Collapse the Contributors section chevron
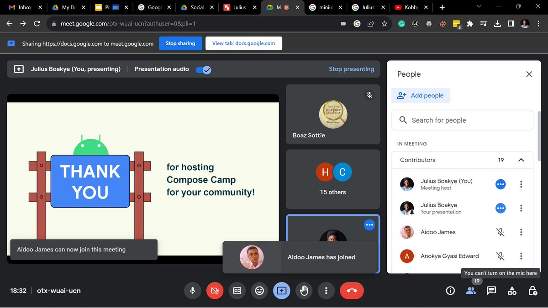 [521, 160]
